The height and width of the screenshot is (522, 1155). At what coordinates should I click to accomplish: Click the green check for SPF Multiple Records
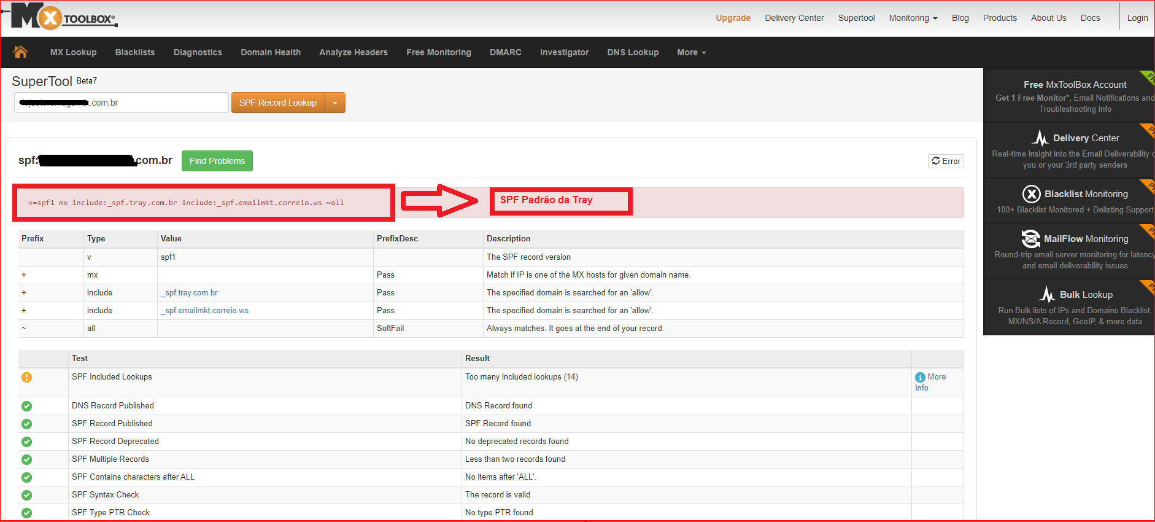26,459
